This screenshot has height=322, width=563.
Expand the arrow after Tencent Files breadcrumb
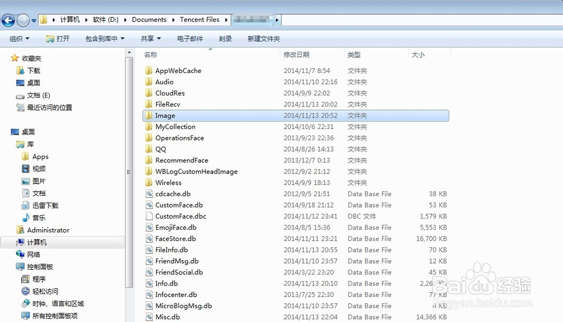tap(226, 20)
